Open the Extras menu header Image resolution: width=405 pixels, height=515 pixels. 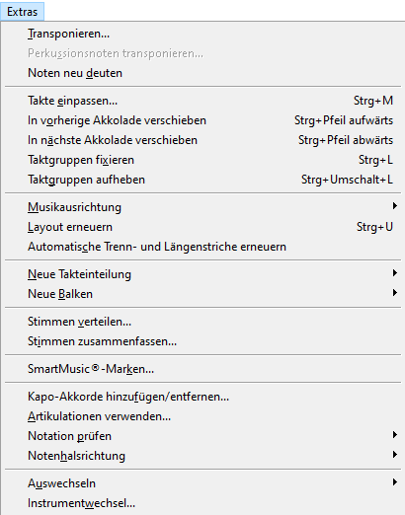(x=22, y=12)
